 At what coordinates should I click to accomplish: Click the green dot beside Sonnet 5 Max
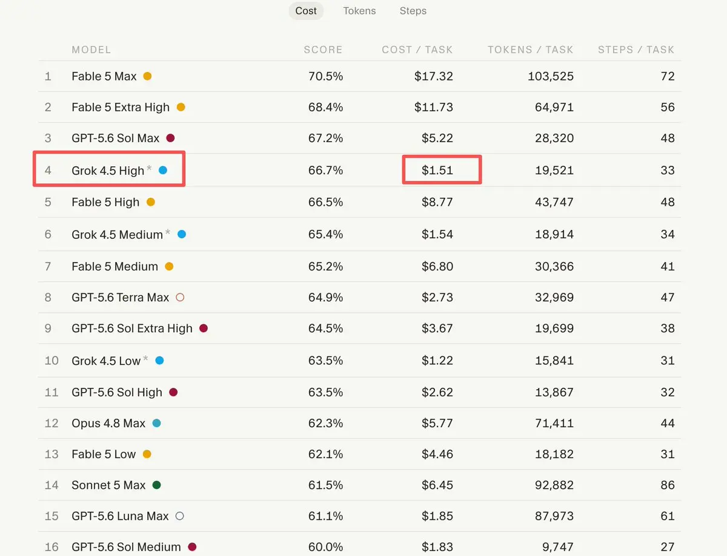coord(157,485)
